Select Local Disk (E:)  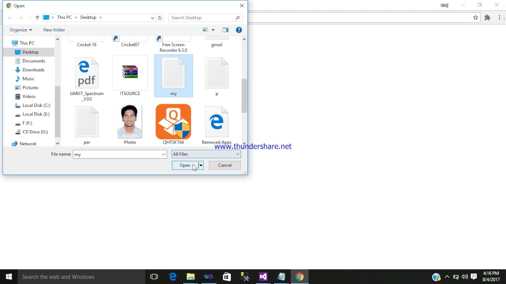[36, 114]
